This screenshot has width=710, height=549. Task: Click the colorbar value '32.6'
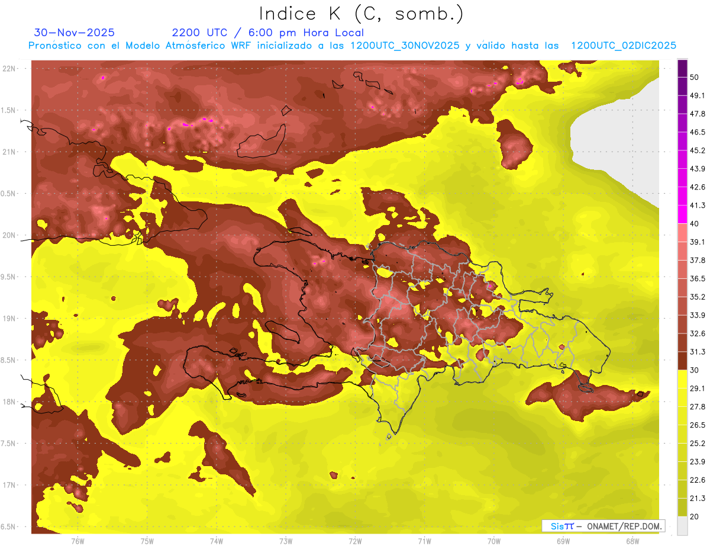(698, 333)
